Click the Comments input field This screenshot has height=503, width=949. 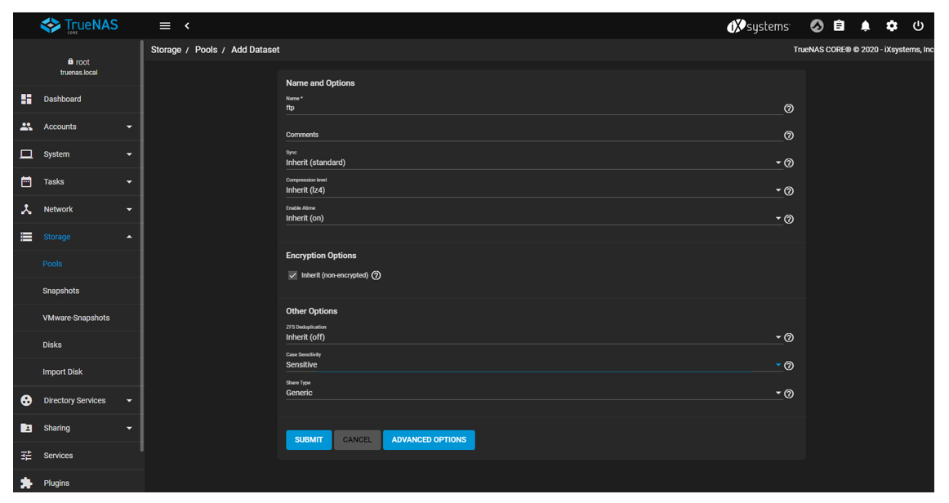(x=534, y=135)
